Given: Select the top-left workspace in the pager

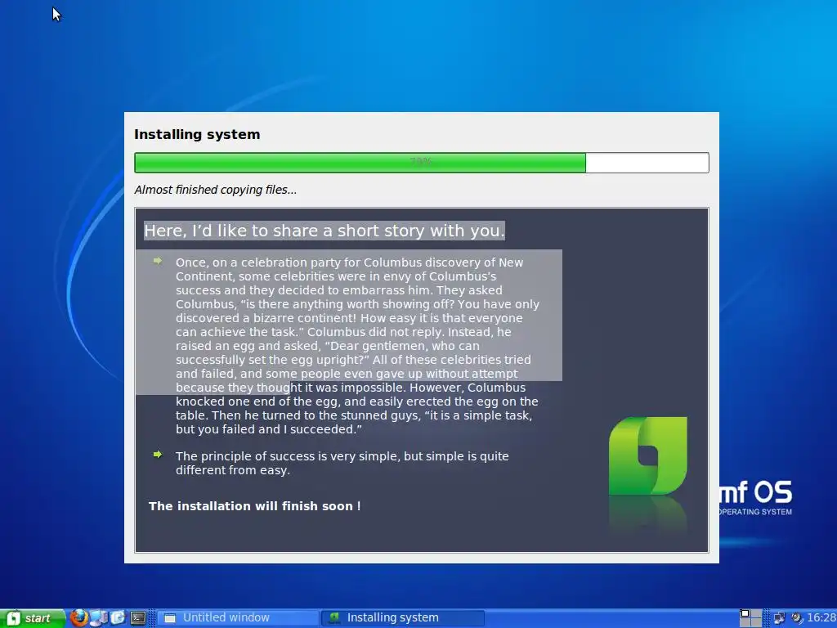Looking at the screenshot, I should (745, 613).
